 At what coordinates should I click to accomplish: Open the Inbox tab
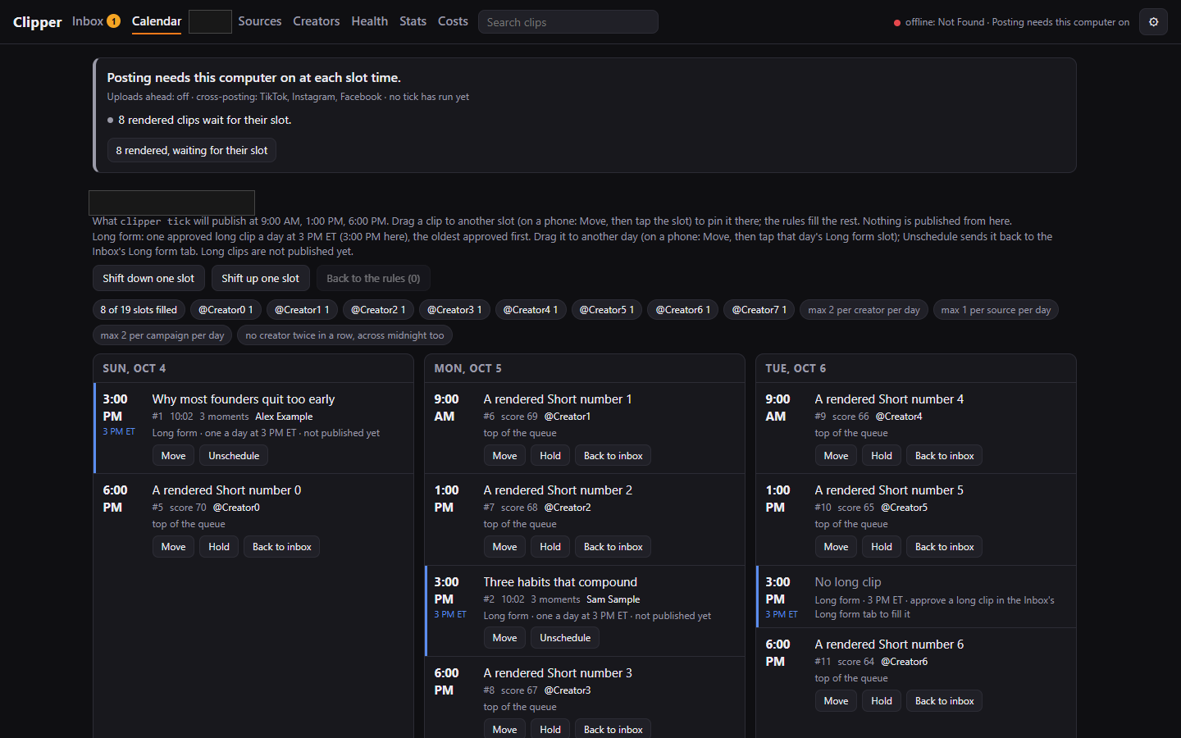96,21
